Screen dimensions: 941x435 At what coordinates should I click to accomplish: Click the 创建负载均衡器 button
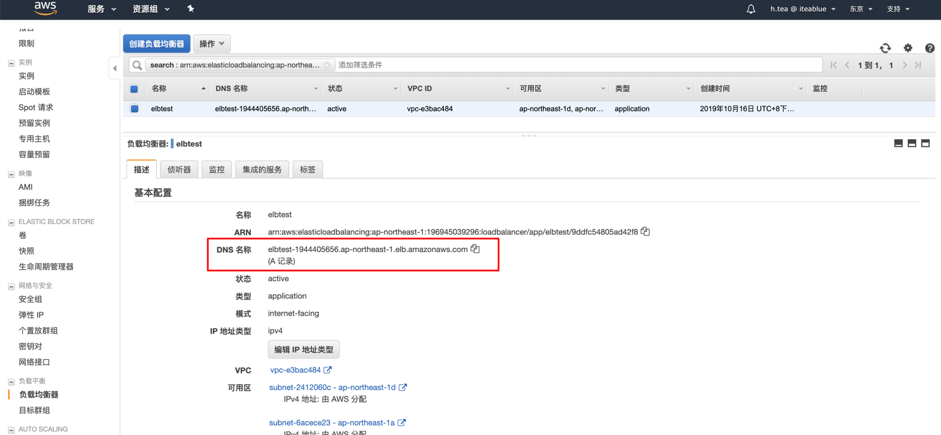coord(156,43)
